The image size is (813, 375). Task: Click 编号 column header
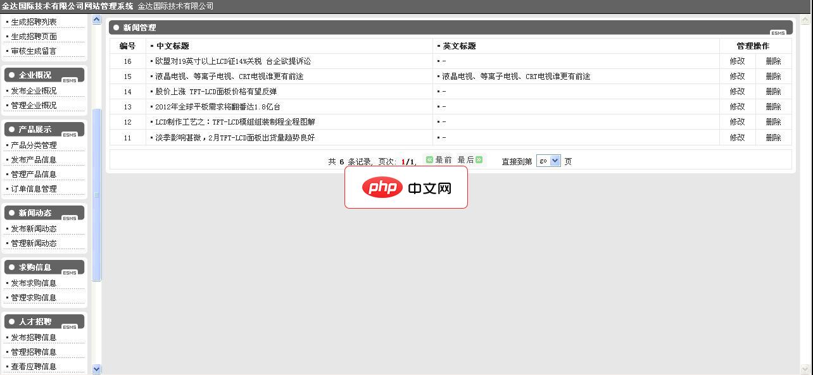tap(127, 46)
